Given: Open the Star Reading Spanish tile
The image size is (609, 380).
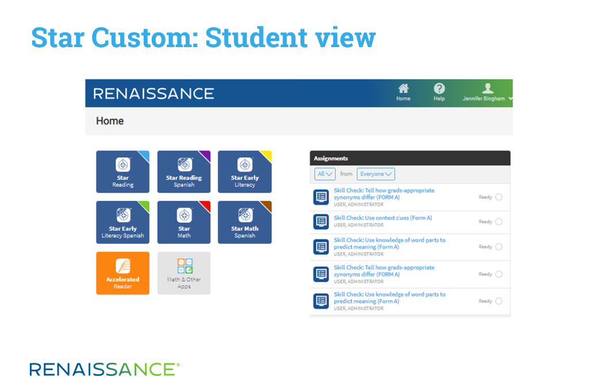Looking at the screenshot, I should pos(184,172).
